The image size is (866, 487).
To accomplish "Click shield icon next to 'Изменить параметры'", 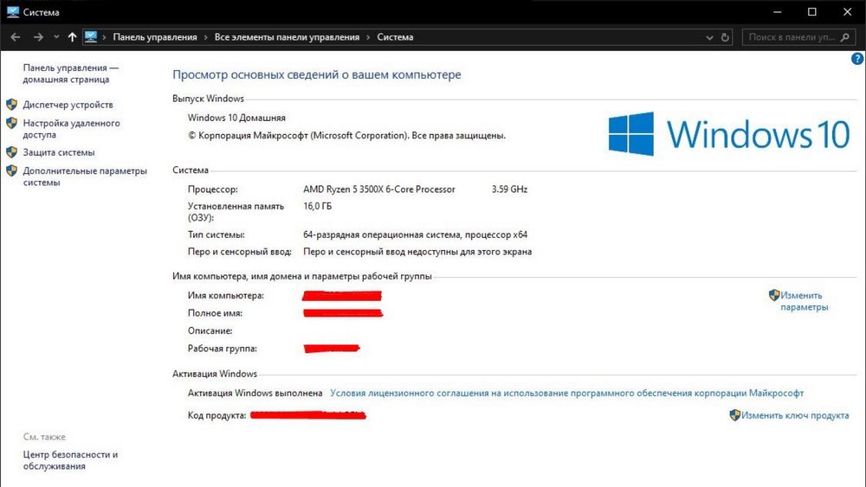I will pos(774,295).
